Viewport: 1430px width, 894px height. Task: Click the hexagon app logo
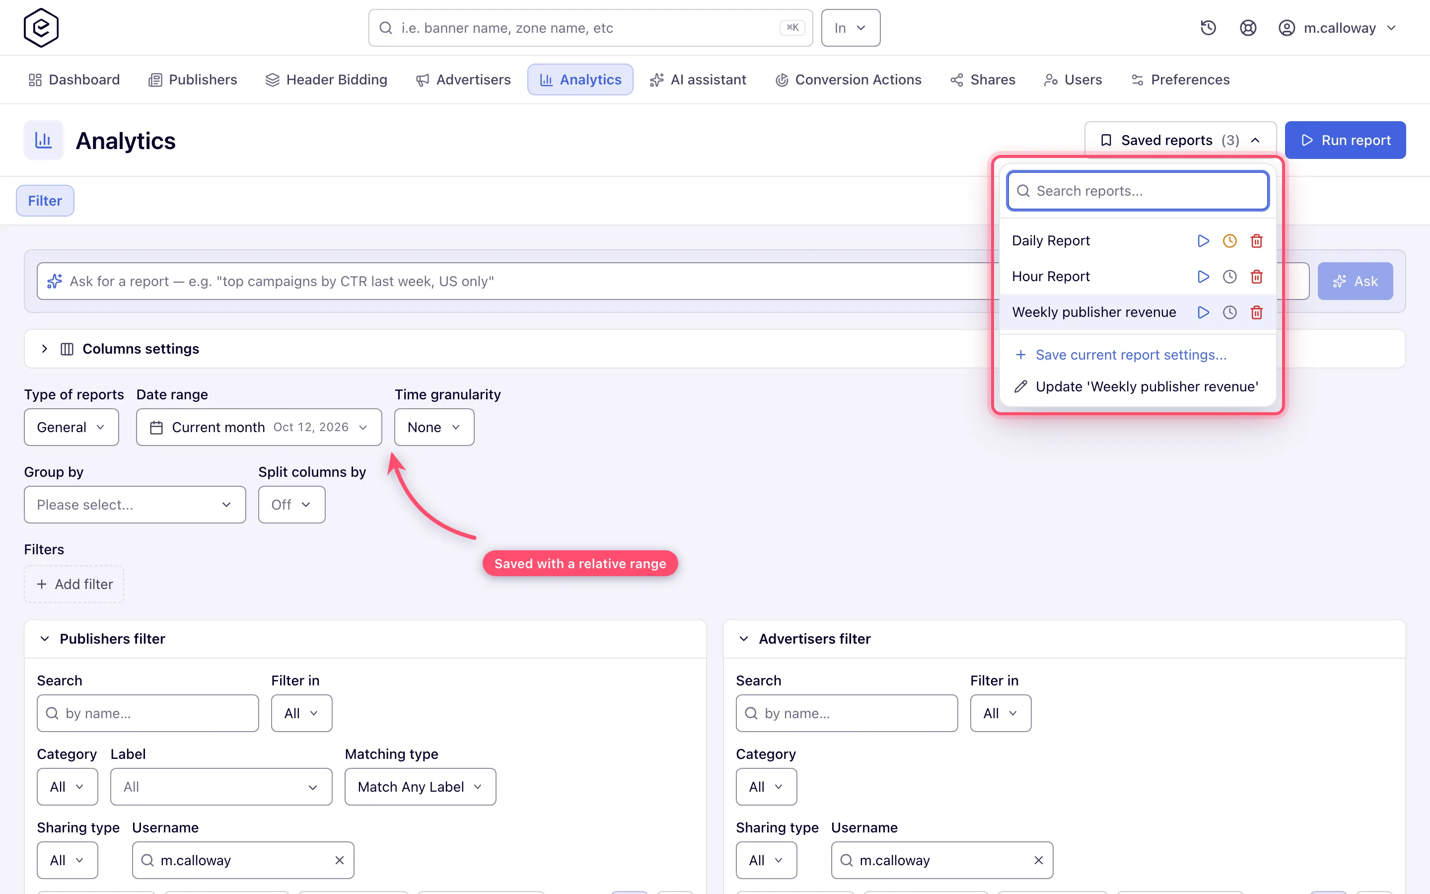[41, 28]
